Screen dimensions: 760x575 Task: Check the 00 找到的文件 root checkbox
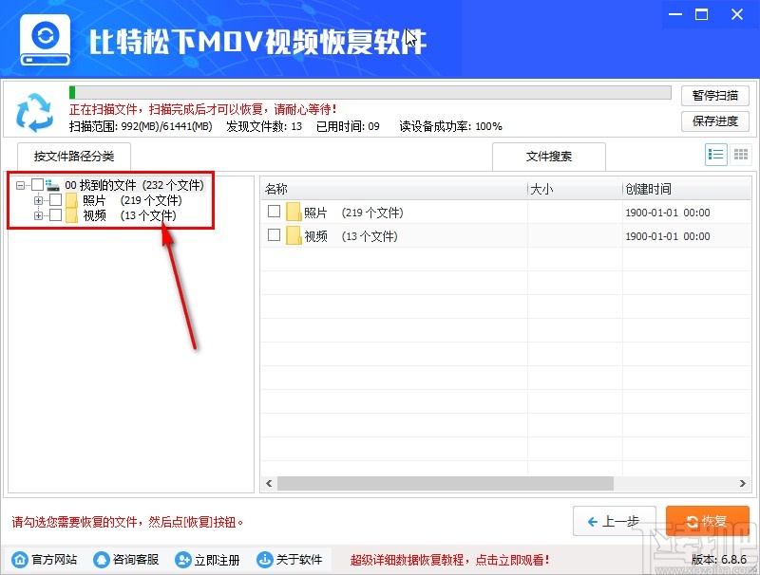[37, 185]
